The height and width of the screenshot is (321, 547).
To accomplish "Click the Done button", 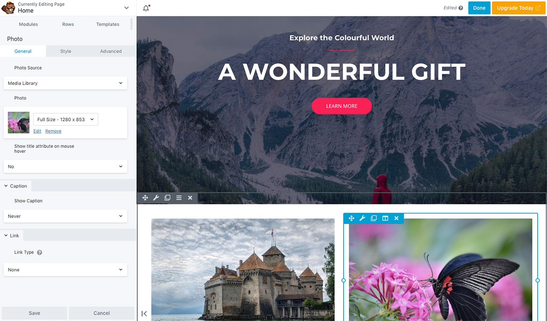I will 479,8.
